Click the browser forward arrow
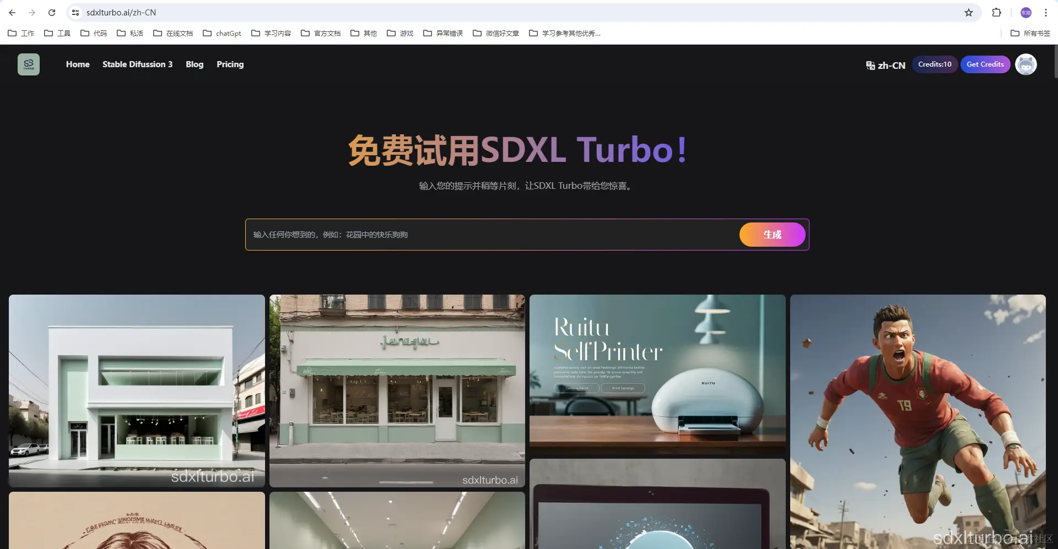 [32, 13]
